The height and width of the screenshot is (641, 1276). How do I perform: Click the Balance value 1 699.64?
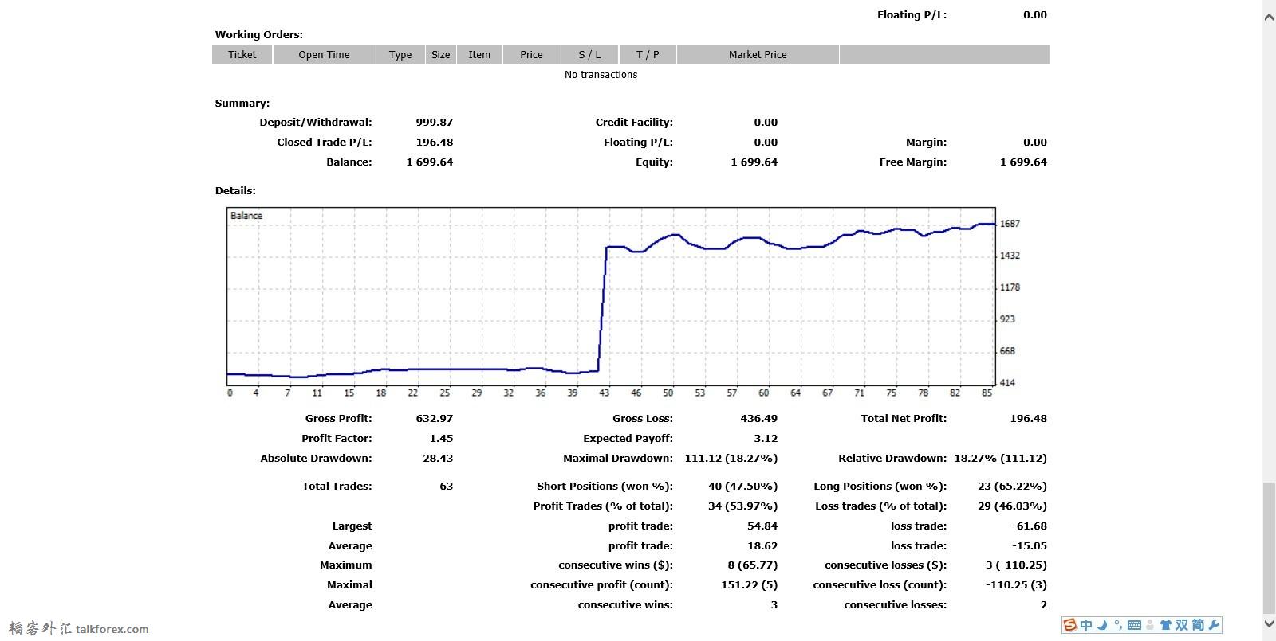[x=430, y=162]
